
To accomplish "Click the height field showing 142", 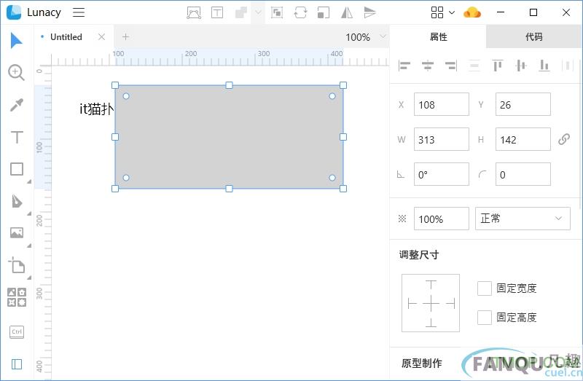I will pos(523,139).
